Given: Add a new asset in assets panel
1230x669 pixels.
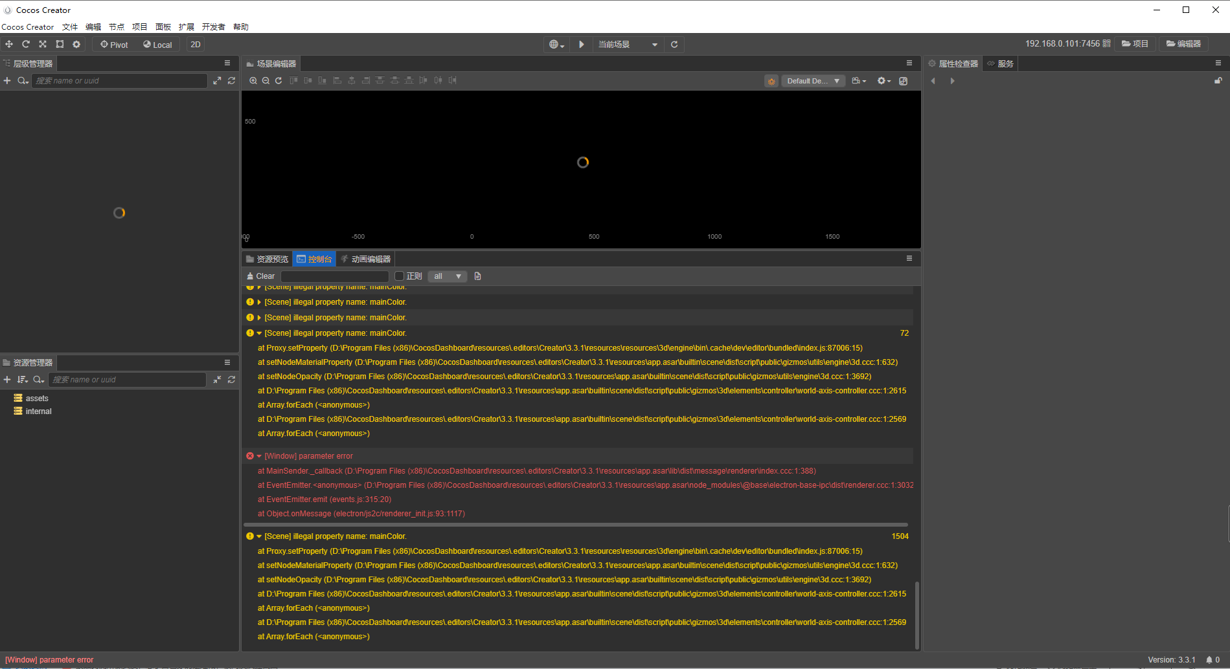Looking at the screenshot, I should click(7, 380).
